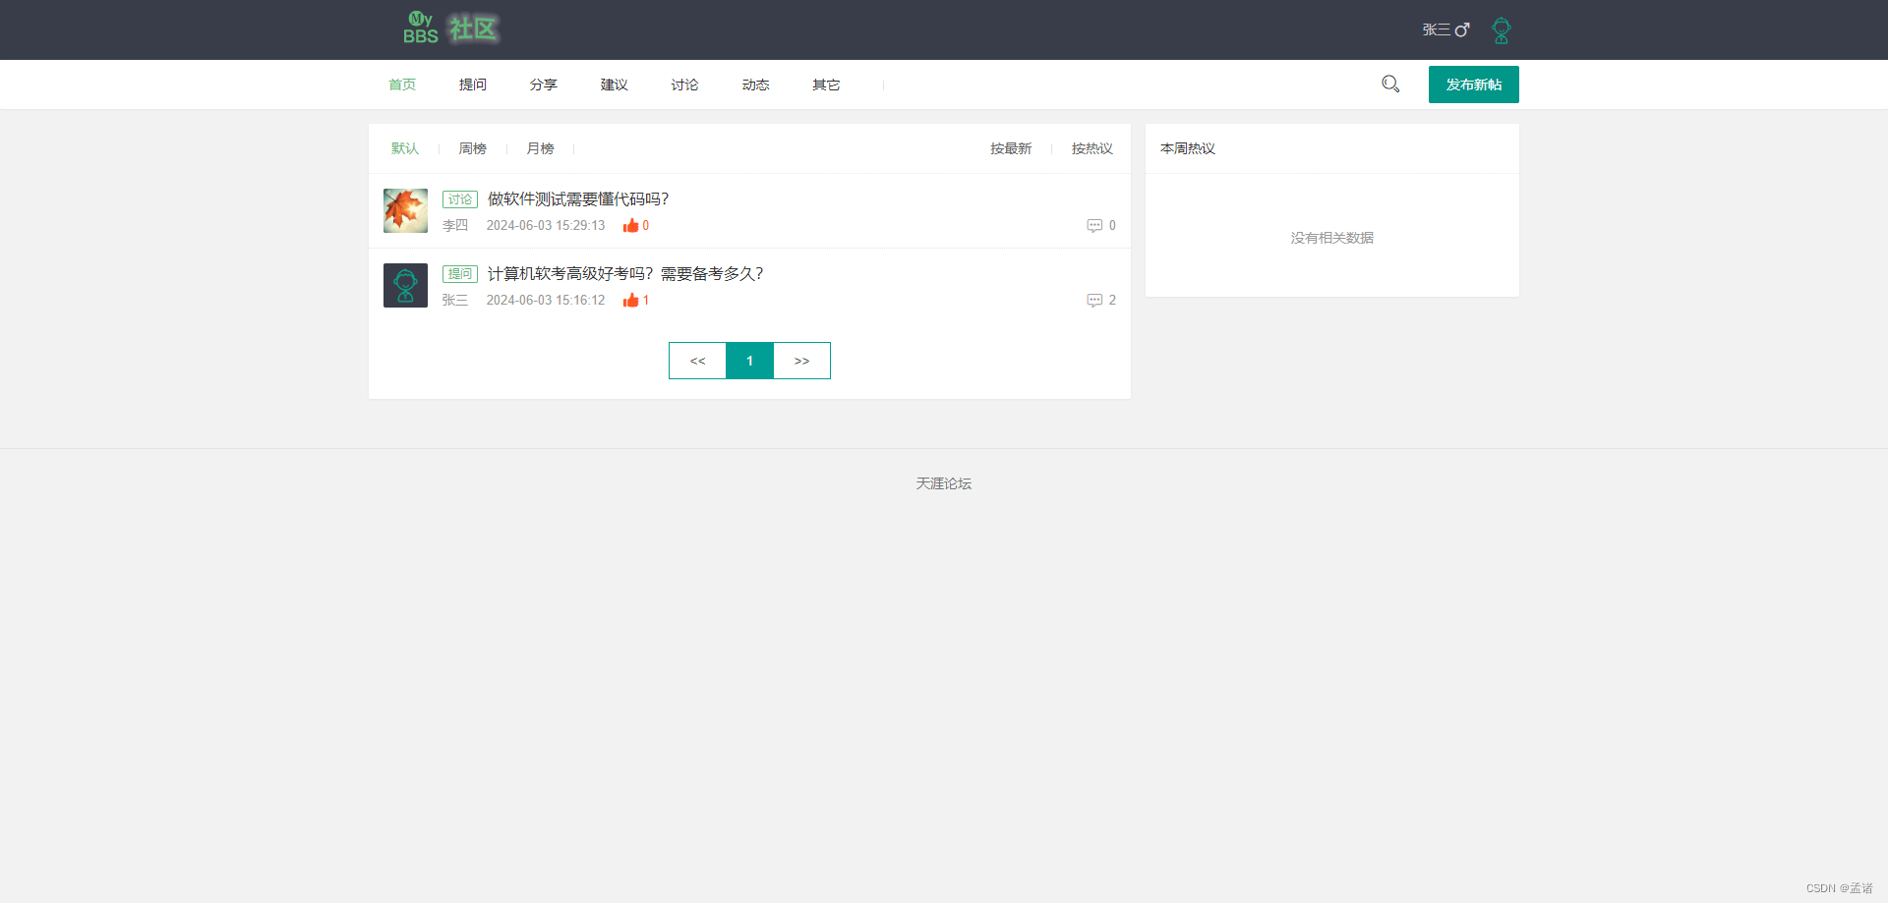Switch sorting to 按热议
The width and height of the screenshot is (1888, 903).
1091,148
